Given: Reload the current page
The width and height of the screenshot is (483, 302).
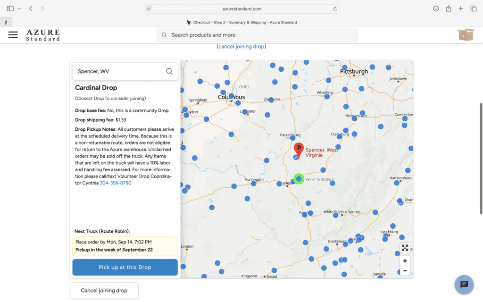Looking at the screenshot, I should coord(335,9).
